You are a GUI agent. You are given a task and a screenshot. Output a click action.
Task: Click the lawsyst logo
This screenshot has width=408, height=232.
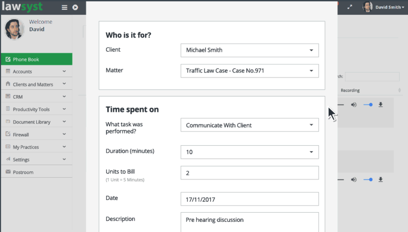tap(22, 7)
